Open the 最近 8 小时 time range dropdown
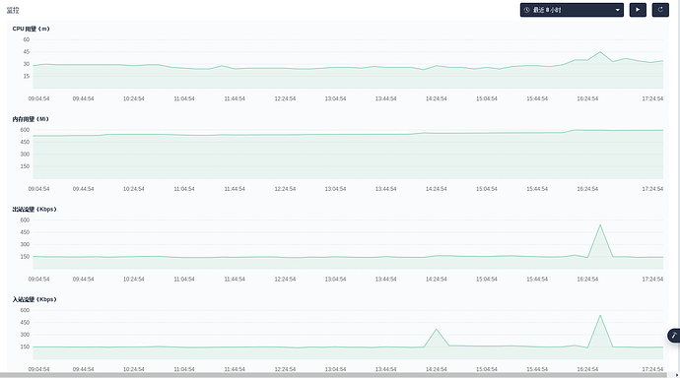The image size is (680, 378). tap(572, 10)
